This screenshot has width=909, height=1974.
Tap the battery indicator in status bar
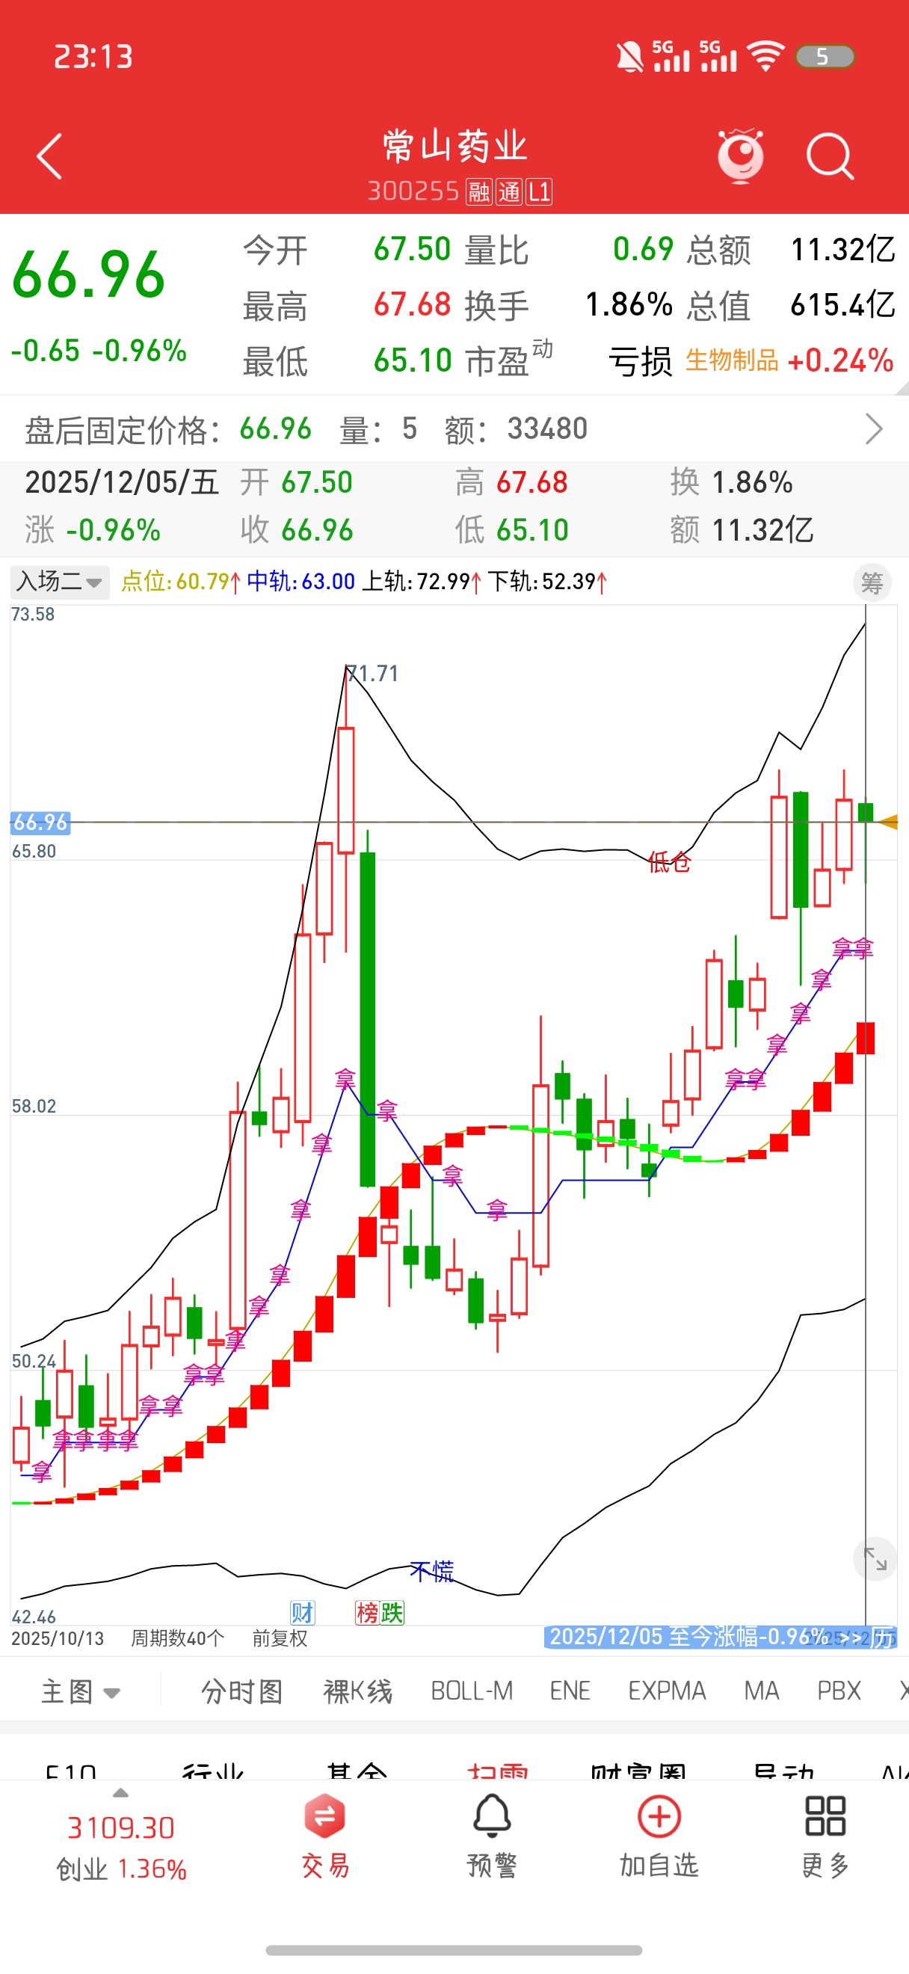coord(825,57)
